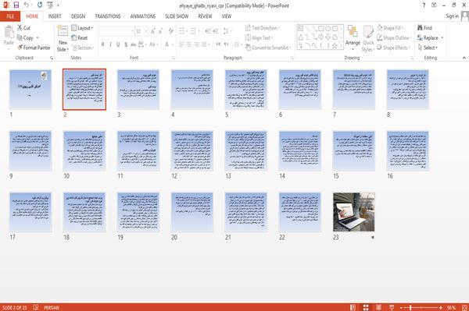Click the zoom slider handle
Viewport: 469px width, 311px height.
[410, 307]
